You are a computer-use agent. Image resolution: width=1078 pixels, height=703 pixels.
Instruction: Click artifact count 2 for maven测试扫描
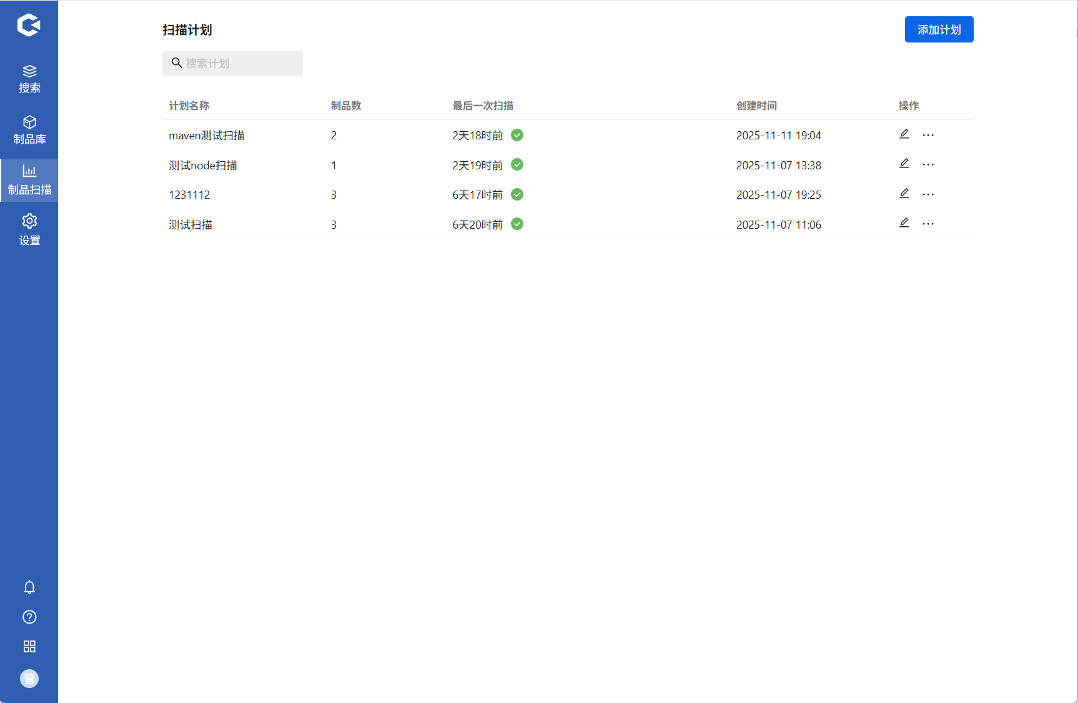334,136
